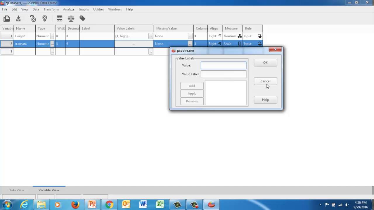
Task: Open Microsoft Word from taskbar
Action: pyautogui.click(x=143, y=205)
